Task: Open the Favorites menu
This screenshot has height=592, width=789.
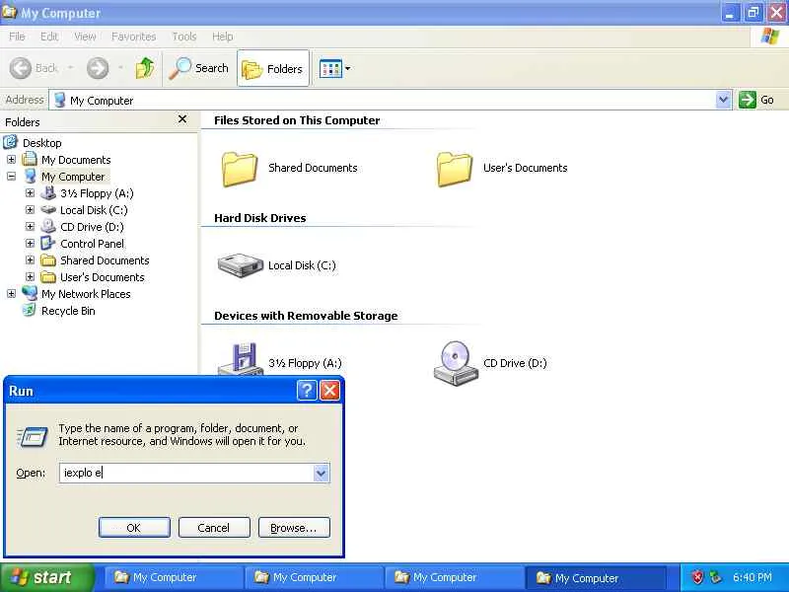Action: pos(133,37)
